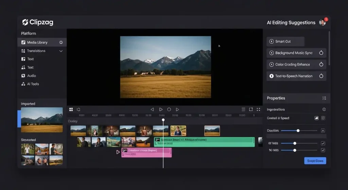Enter fullscreen with the four-corner icon
Viewport: 348px width, 190px height.
coord(258,109)
